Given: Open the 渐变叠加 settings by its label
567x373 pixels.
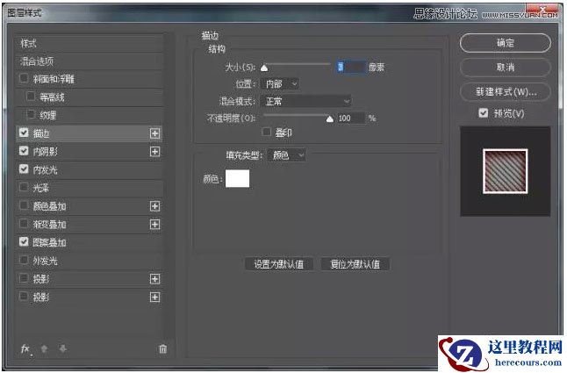Looking at the screenshot, I should pyautogui.click(x=49, y=225).
